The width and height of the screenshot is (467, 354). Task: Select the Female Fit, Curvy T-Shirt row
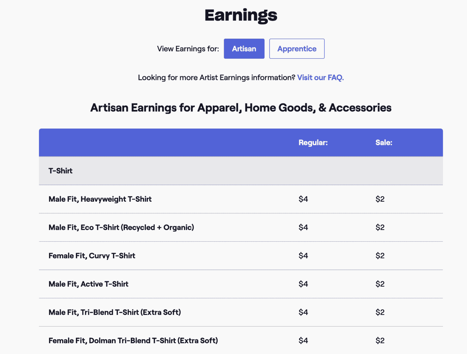[92, 255]
